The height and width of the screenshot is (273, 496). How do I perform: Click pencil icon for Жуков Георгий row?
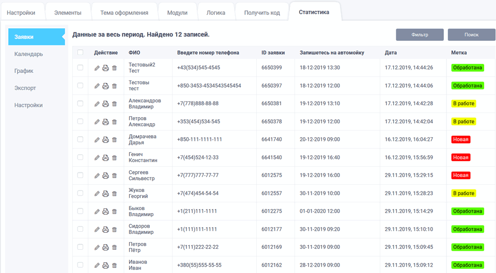point(97,194)
